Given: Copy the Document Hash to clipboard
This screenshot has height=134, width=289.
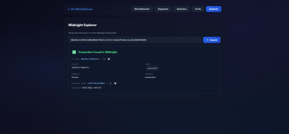Looking at the screenshot, I should pyautogui.click(x=115, y=83).
